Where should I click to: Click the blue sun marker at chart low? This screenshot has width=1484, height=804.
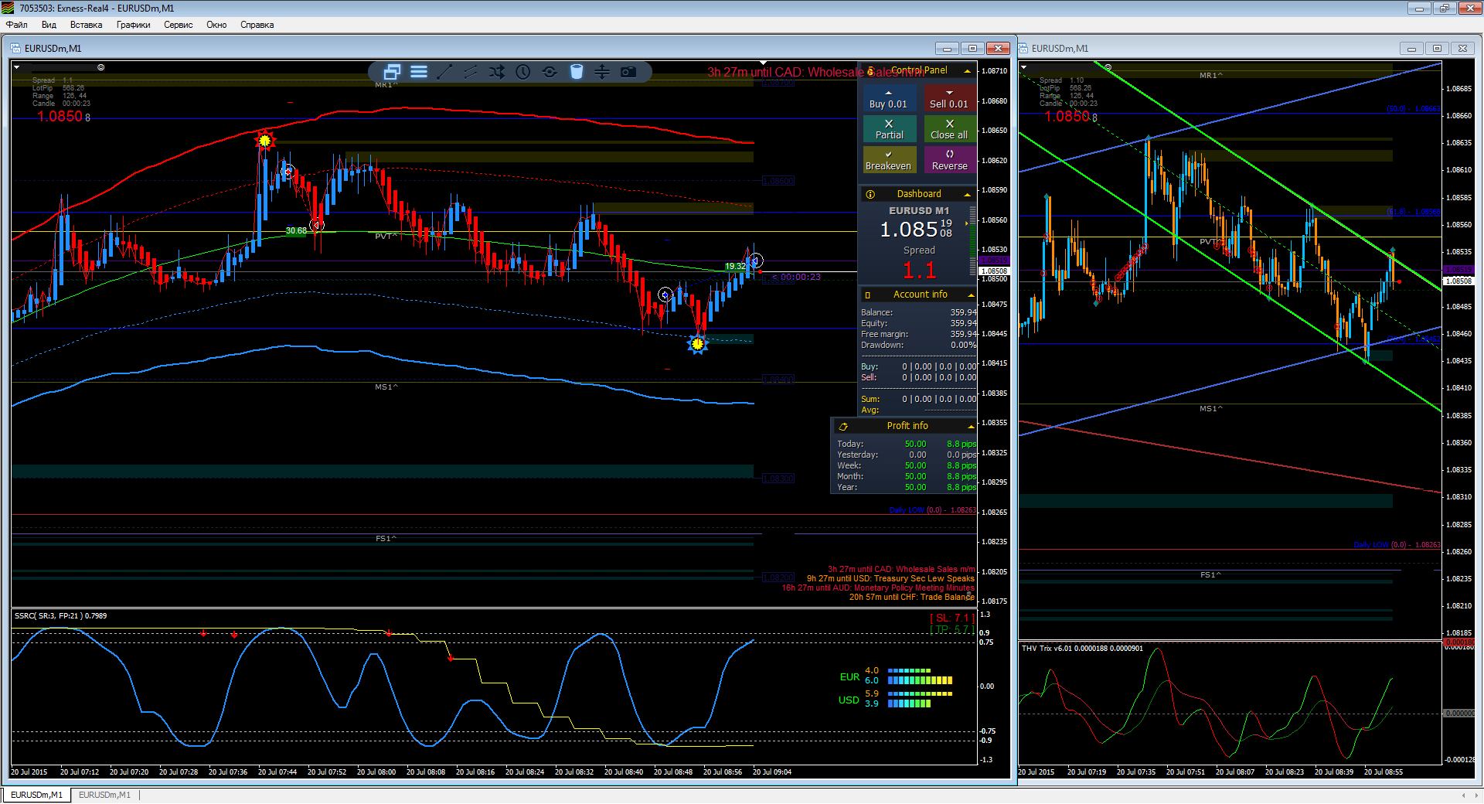click(x=698, y=344)
